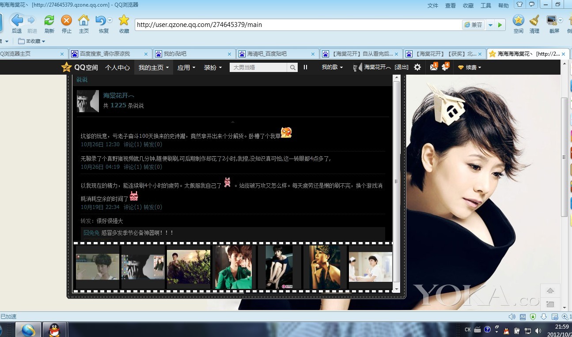Switch to the 百度搜索_请你原谅我 tab

pyautogui.click(x=110, y=53)
